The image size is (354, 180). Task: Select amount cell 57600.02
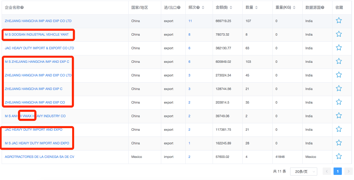(x=223, y=157)
